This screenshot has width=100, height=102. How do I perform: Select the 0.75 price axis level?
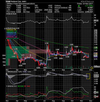tap(96, 59)
